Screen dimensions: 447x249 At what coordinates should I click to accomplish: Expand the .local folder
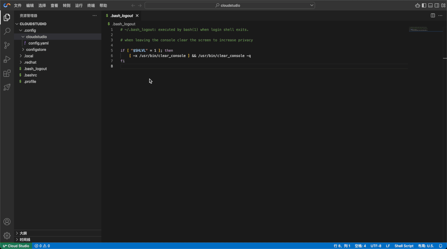(21, 56)
